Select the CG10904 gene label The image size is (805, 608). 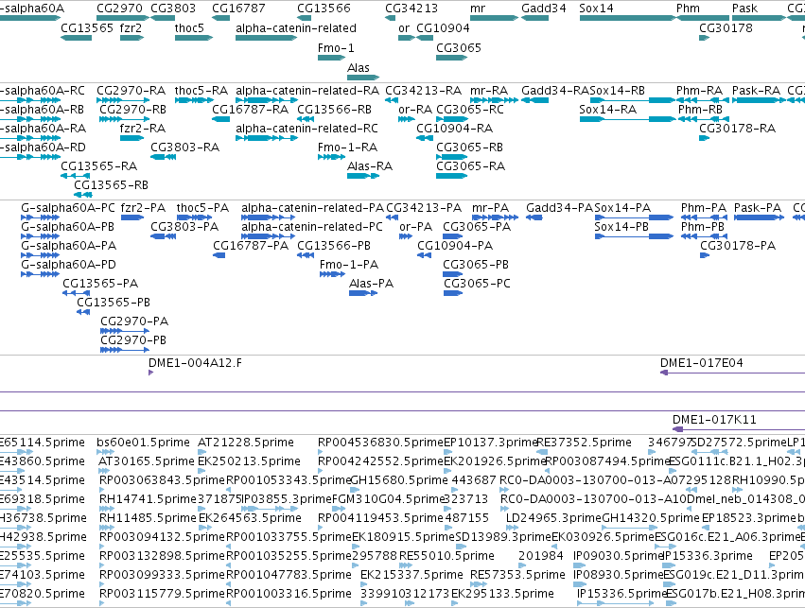tap(443, 27)
